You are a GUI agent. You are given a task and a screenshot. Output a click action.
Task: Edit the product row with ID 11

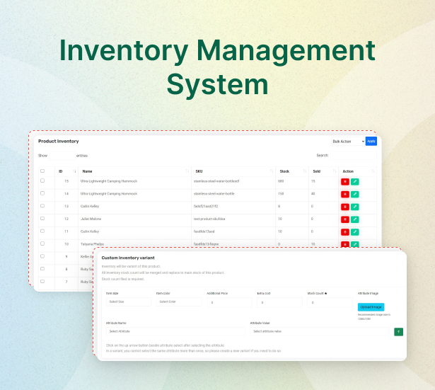pyautogui.click(x=354, y=231)
